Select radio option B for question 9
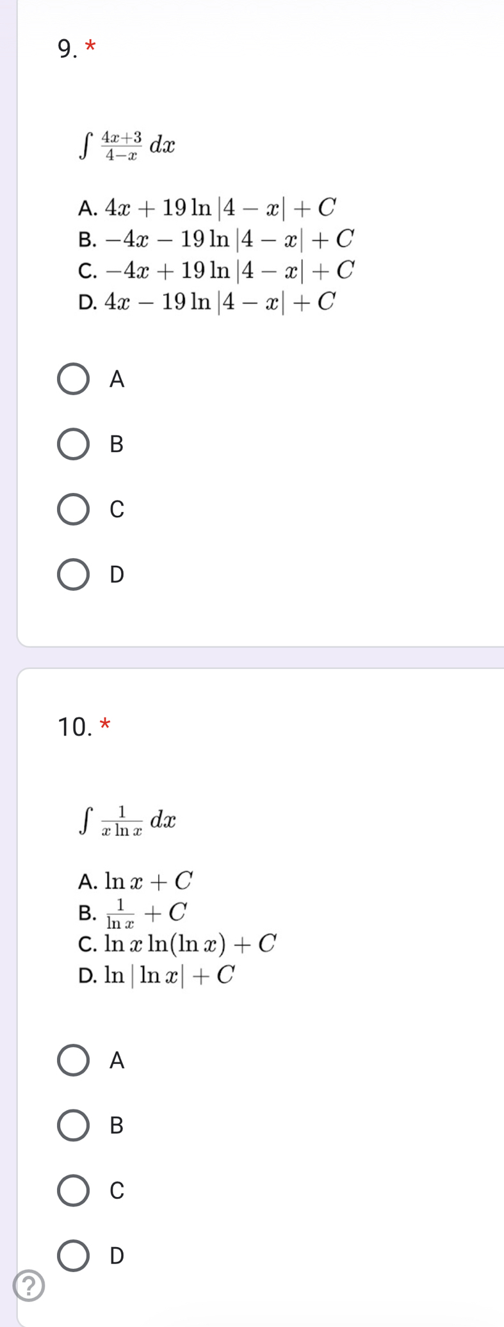 coord(74,444)
